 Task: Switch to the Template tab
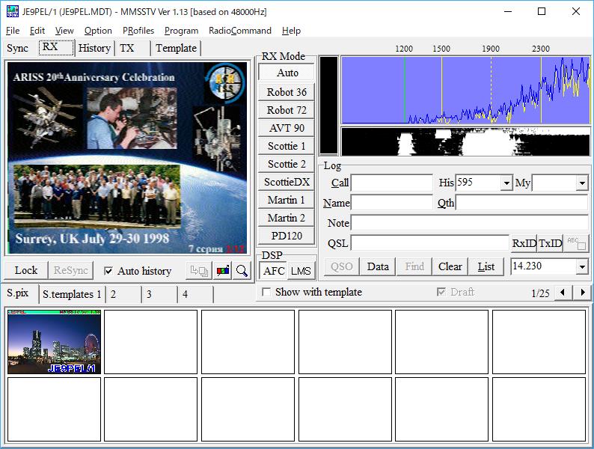176,49
